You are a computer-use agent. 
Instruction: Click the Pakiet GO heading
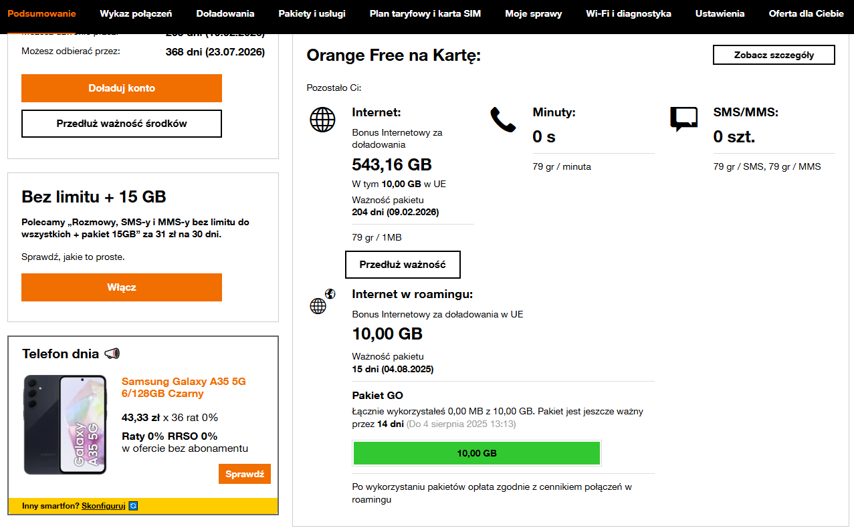coord(377,396)
